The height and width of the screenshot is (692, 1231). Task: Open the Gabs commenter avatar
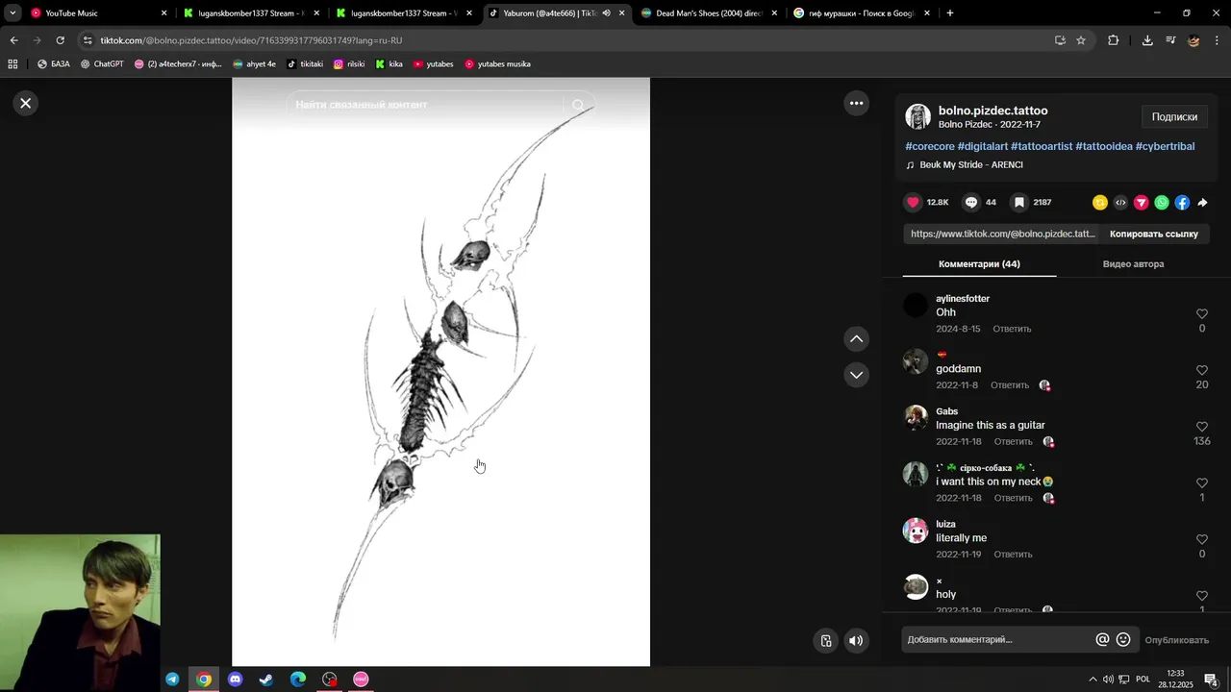tap(916, 417)
